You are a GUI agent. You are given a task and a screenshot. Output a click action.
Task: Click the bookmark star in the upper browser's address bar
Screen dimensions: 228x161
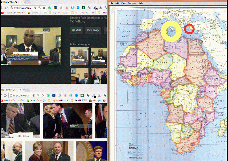click(44, 7)
